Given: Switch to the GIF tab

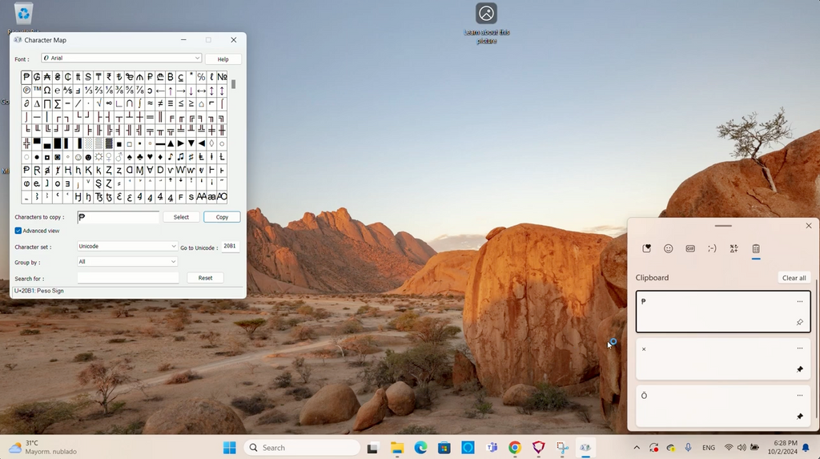Looking at the screenshot, I should (x=690, y=249).
